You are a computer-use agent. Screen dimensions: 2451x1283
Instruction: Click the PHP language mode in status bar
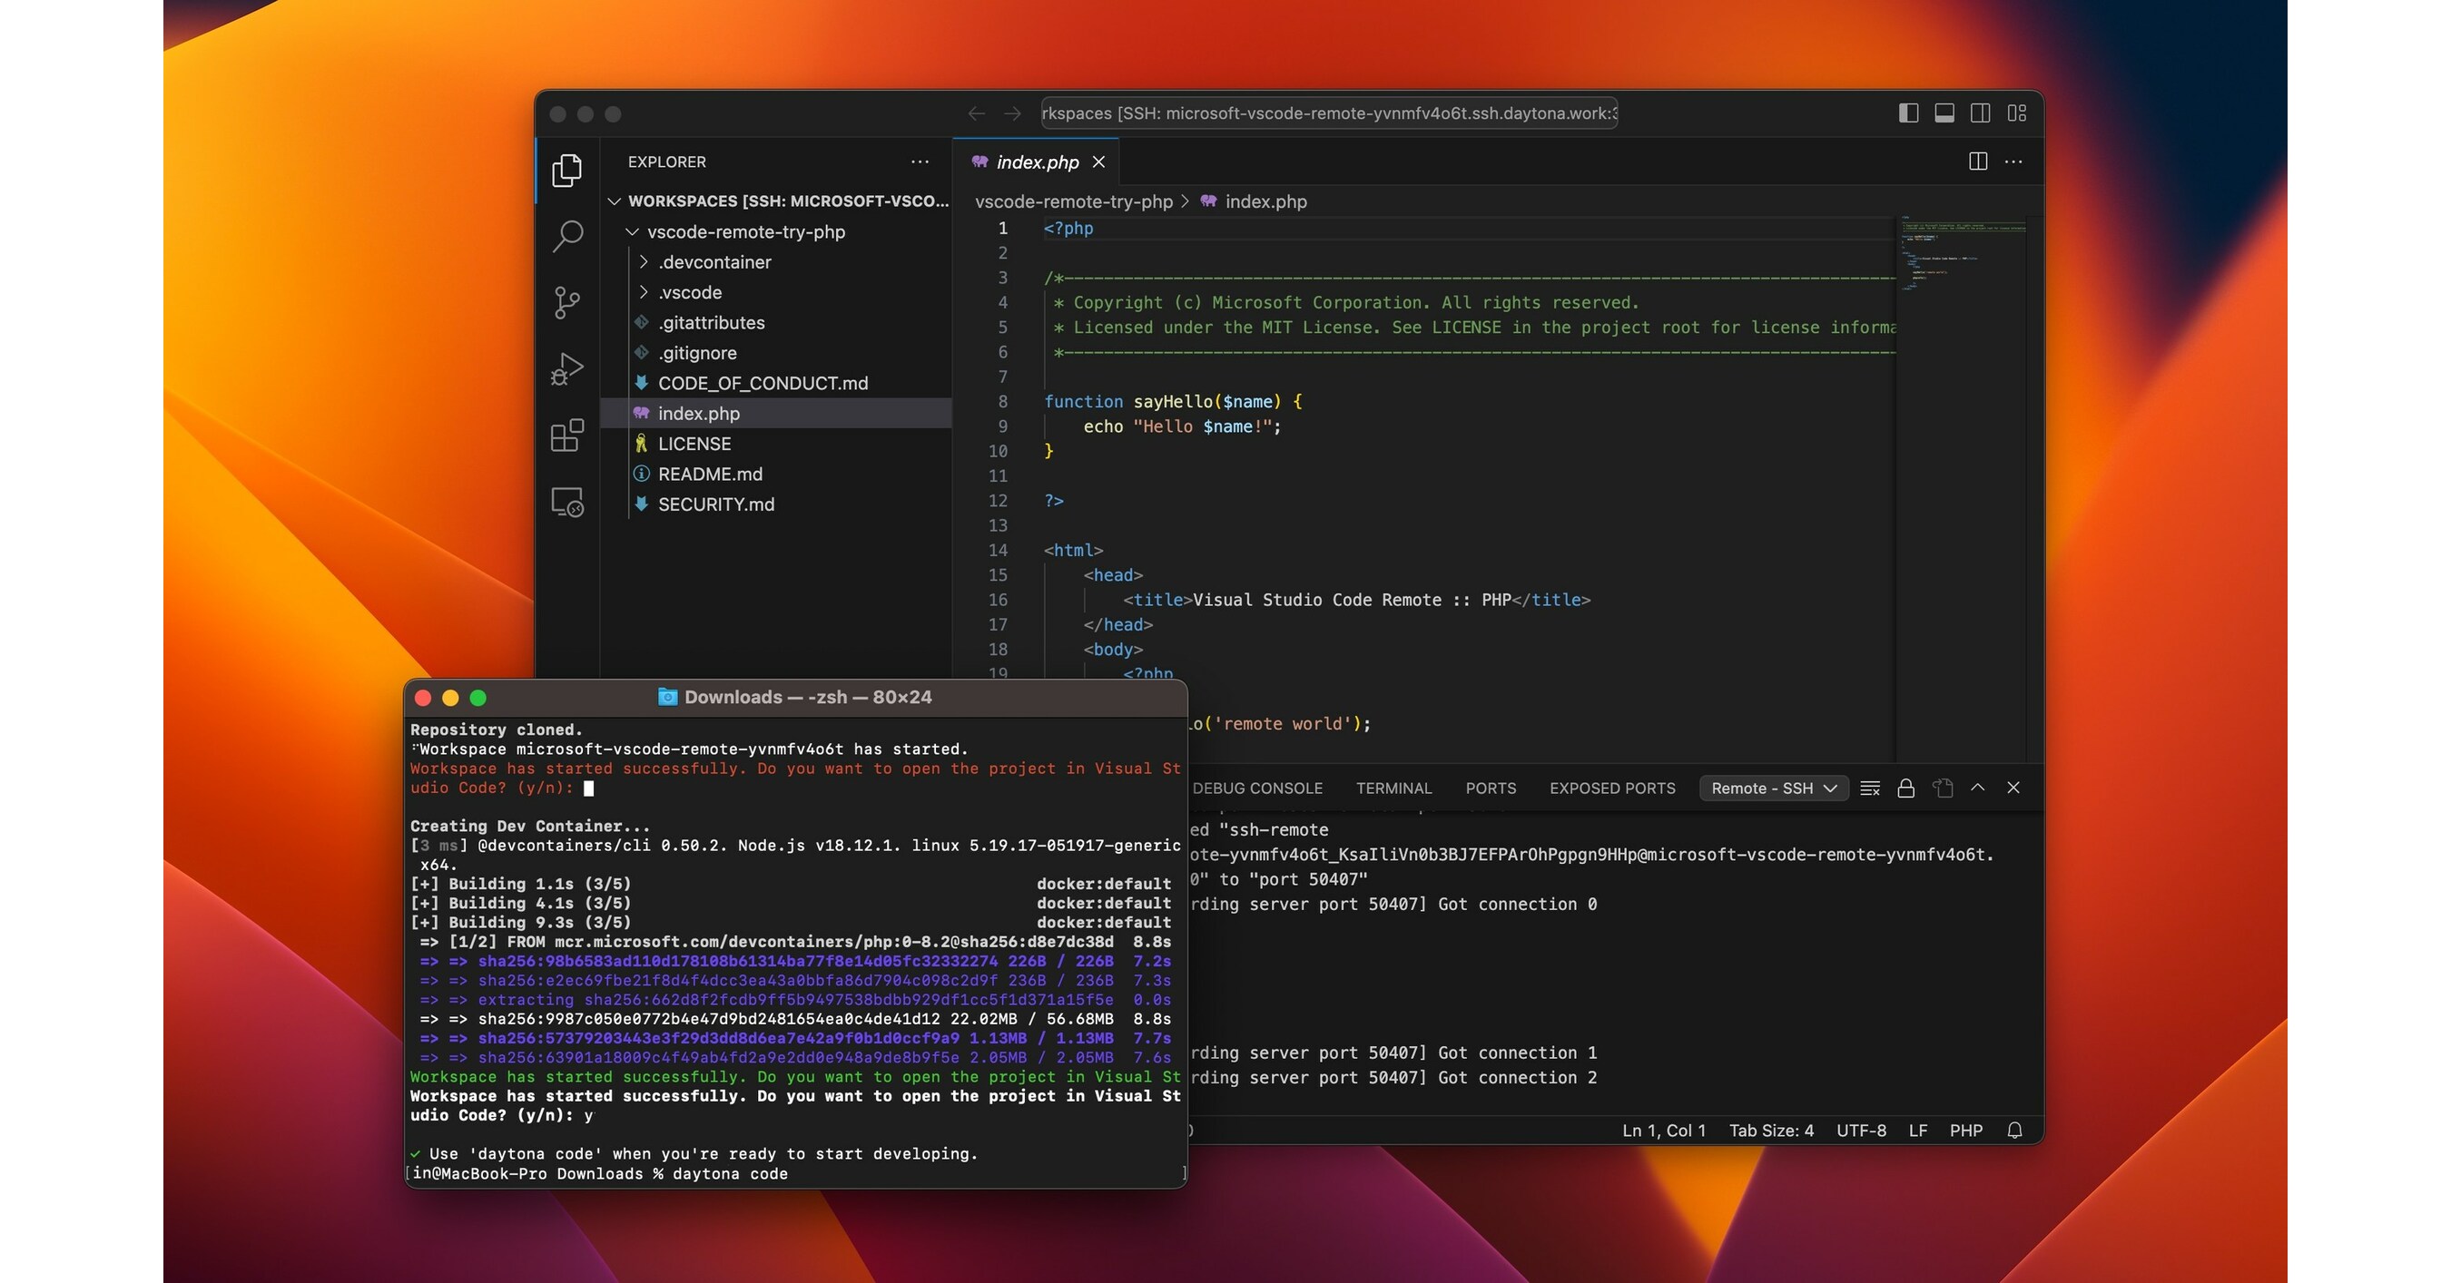1965,1130
